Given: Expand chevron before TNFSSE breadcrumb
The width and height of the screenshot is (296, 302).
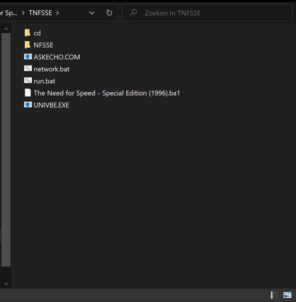Looking at the screenshot, I should click(x=23, y=13).
